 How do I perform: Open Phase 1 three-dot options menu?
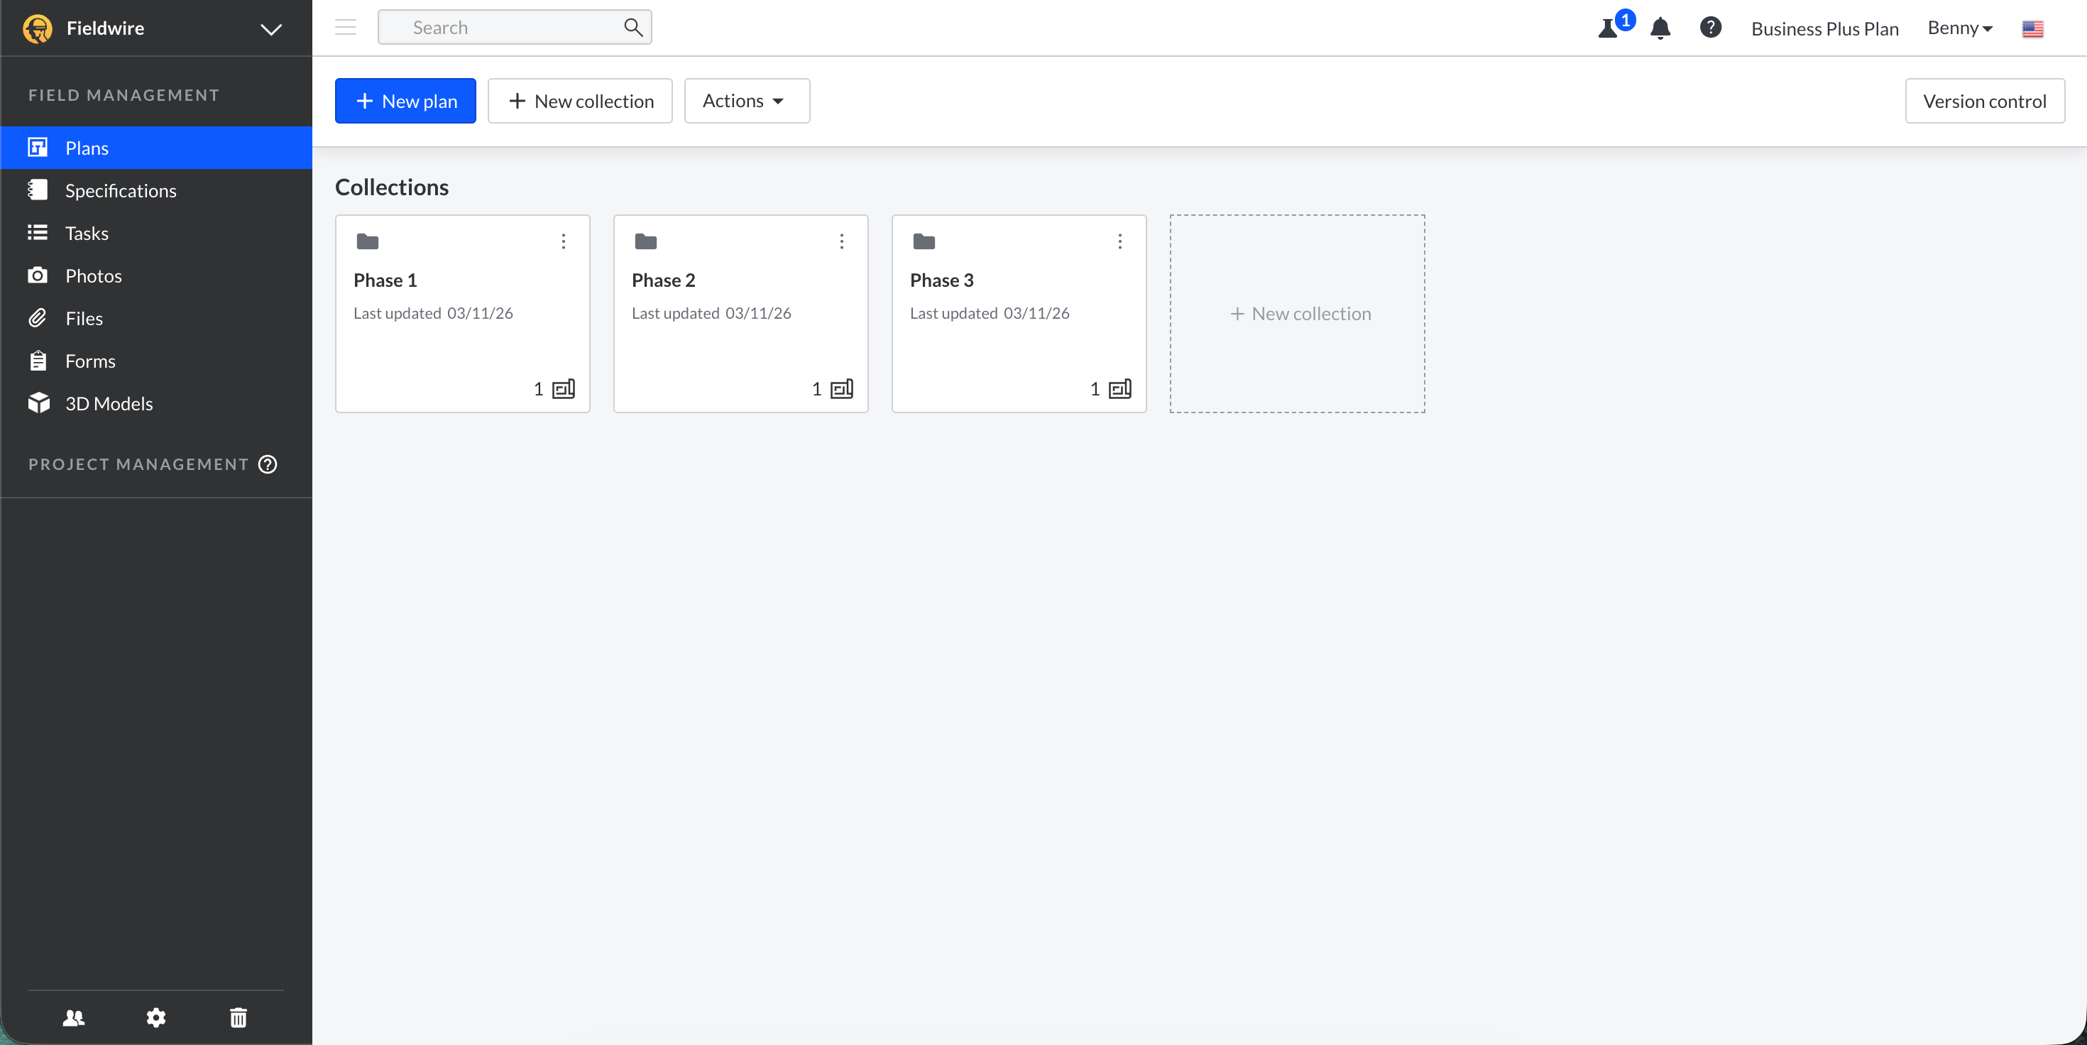[x=563, y=241]
